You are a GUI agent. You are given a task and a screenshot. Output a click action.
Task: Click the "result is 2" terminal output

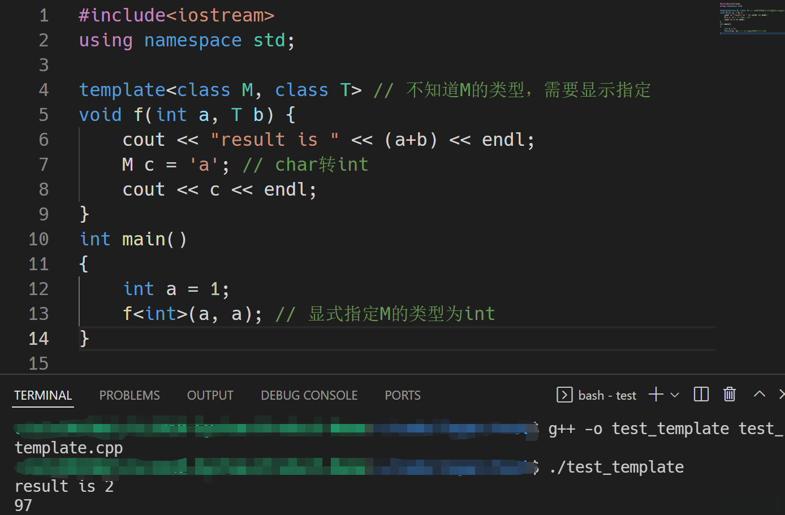point(64,486)
